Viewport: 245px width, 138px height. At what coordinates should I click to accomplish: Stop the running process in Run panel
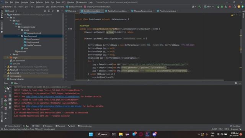(6, 96)
